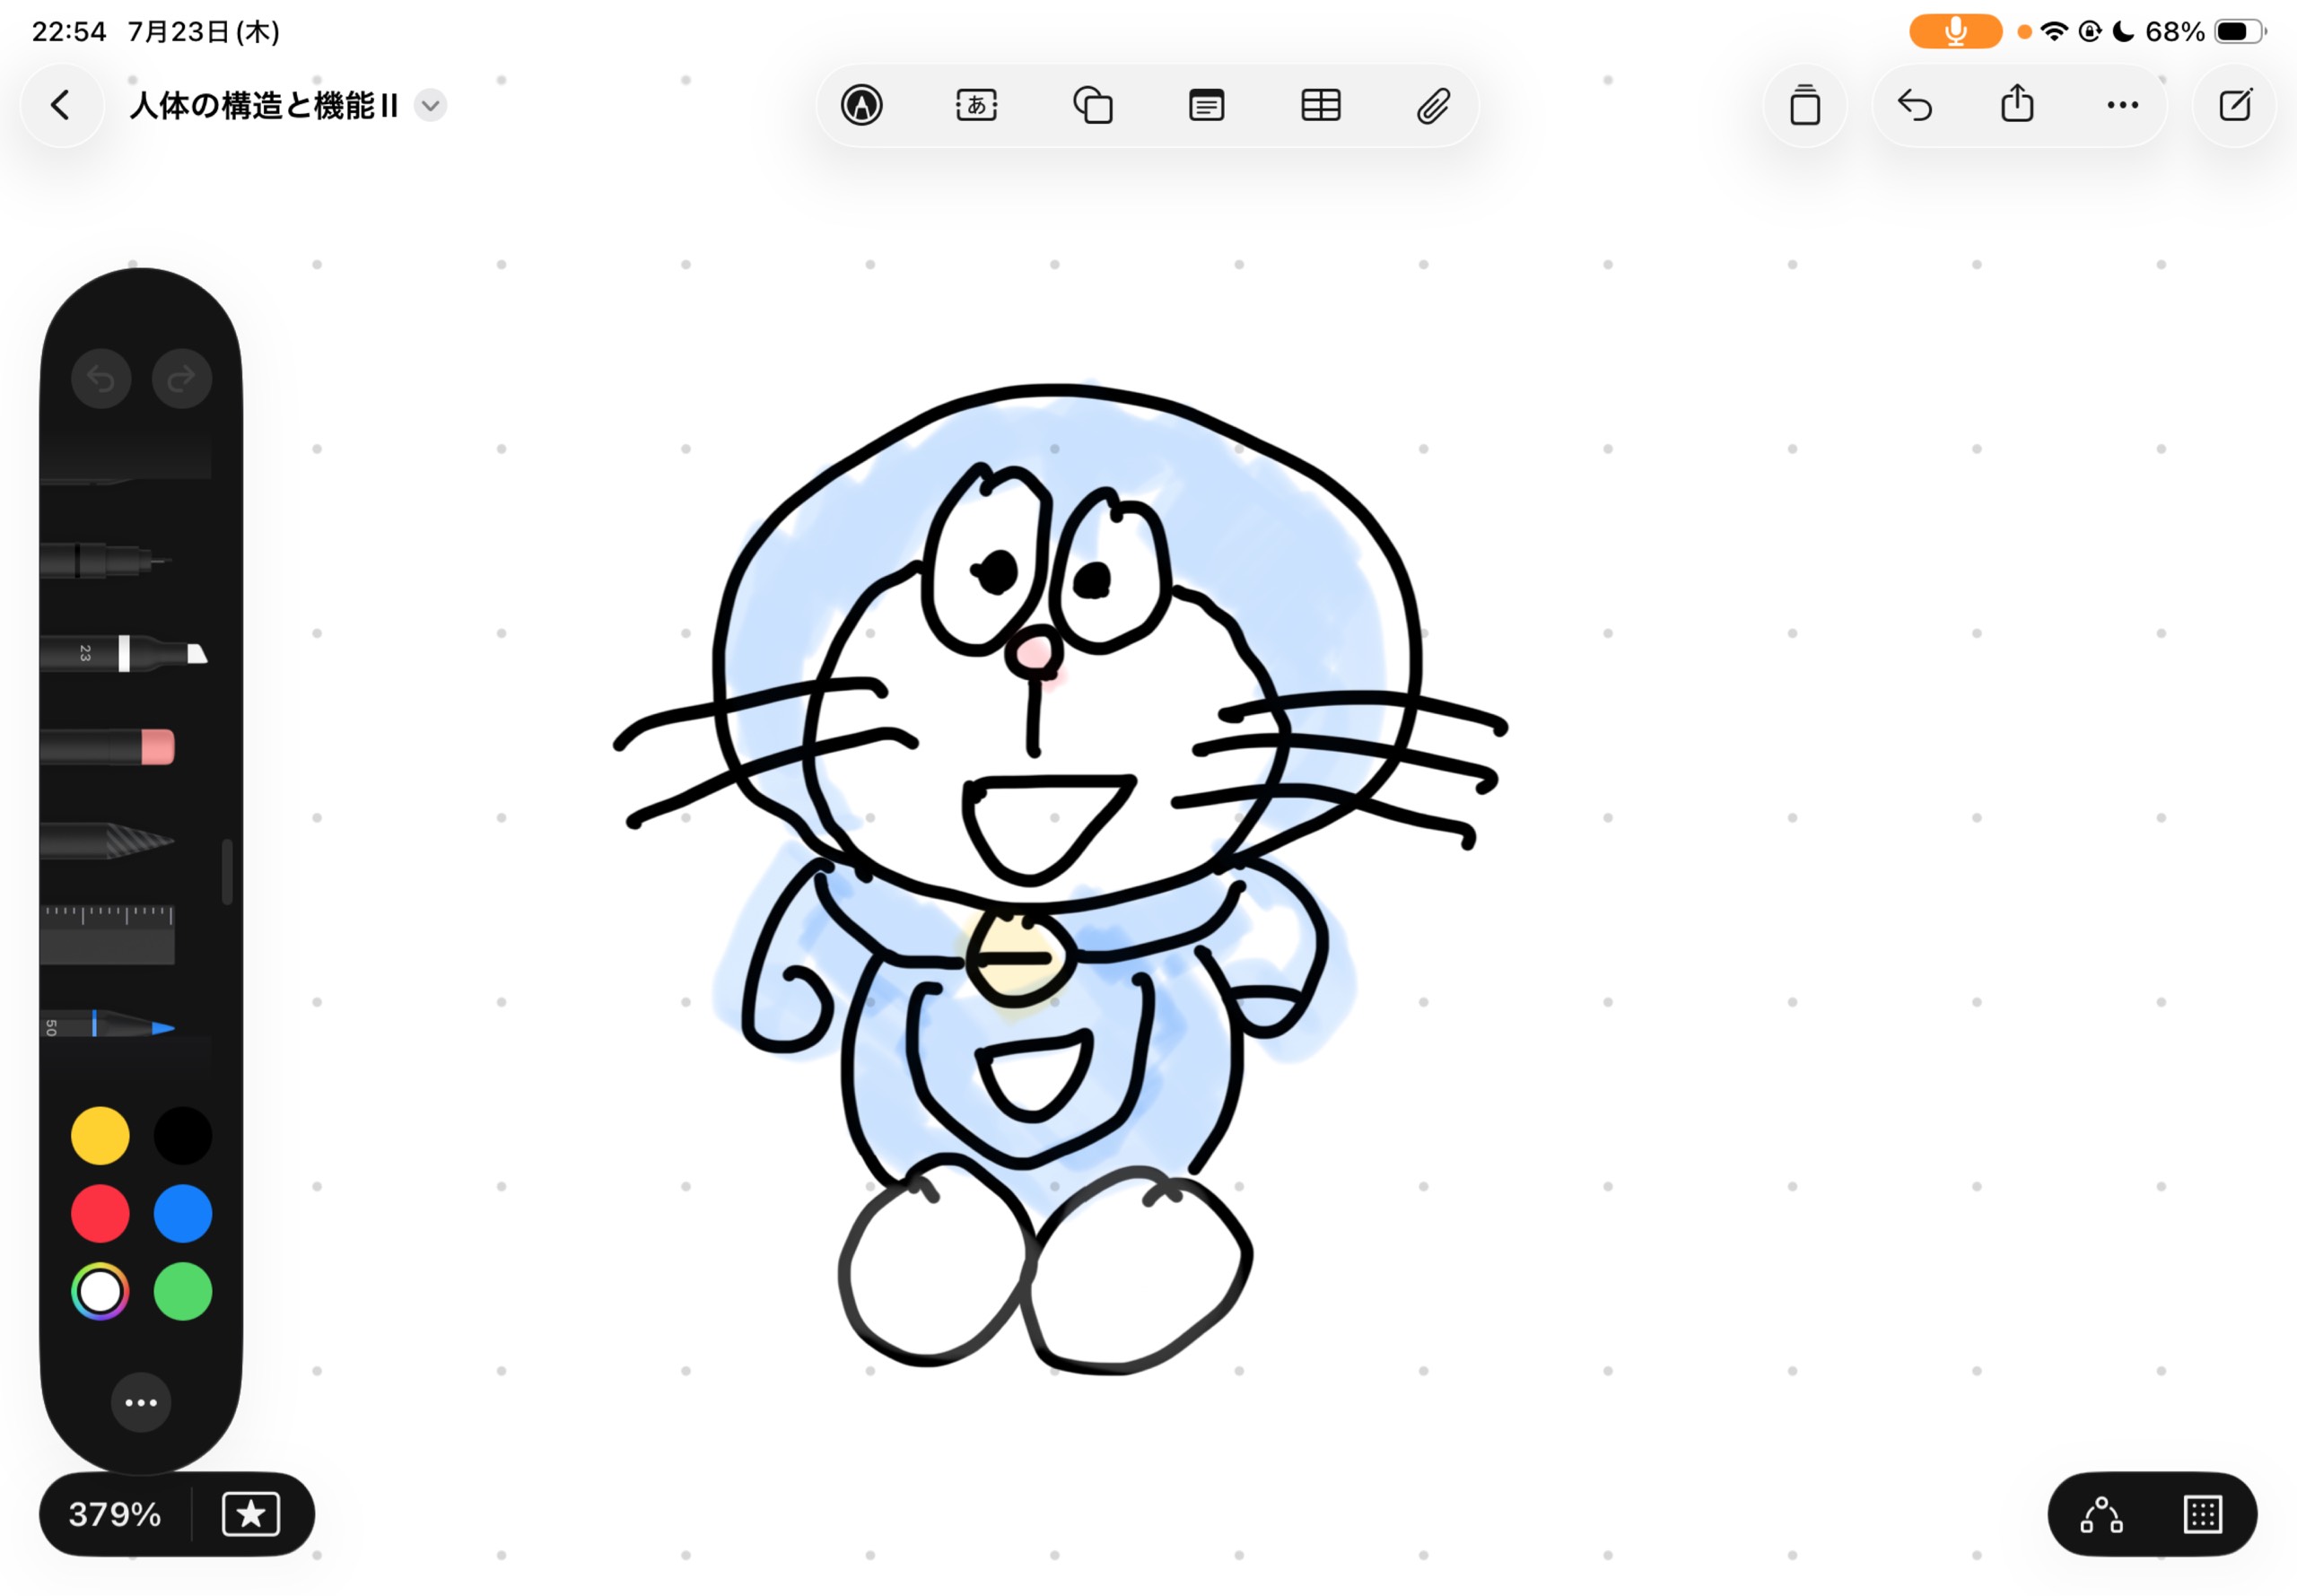Screen dimensions: 2297x1596
Task: Tap the orange microphone indicator
Action: click(1955, 31)
